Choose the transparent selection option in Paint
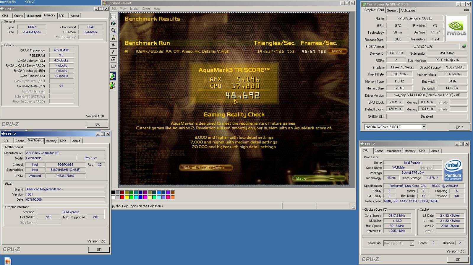473x265 pixels. [x=113, y=85]
